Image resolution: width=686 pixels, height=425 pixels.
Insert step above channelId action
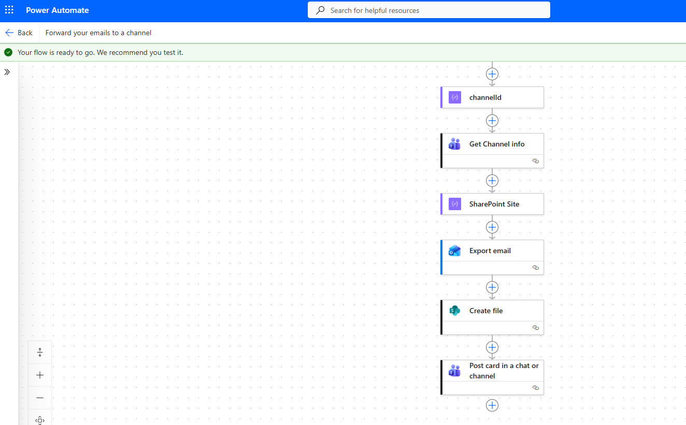492,74
